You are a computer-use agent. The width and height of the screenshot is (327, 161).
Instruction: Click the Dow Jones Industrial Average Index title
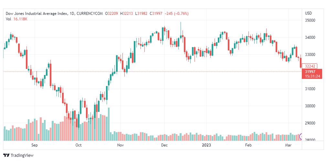click(37, 14)
